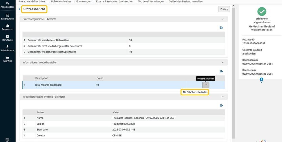Viewport: 282px width, 142px height.
Task: Open the Ressourcen sidebar menu
Action: (7, 27)
